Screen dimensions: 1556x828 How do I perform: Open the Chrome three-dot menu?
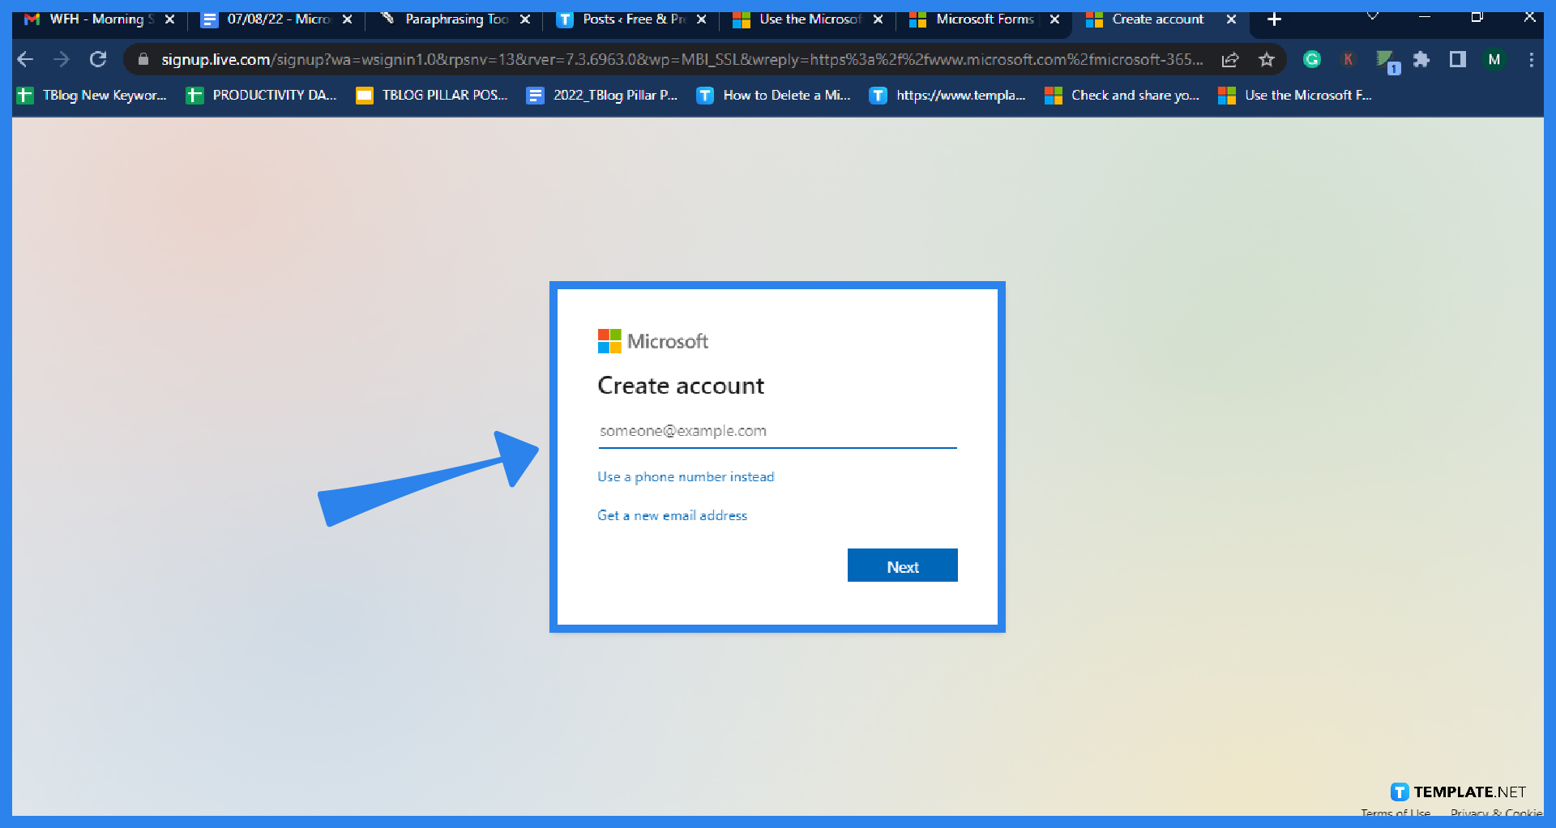pos(1531,59)
